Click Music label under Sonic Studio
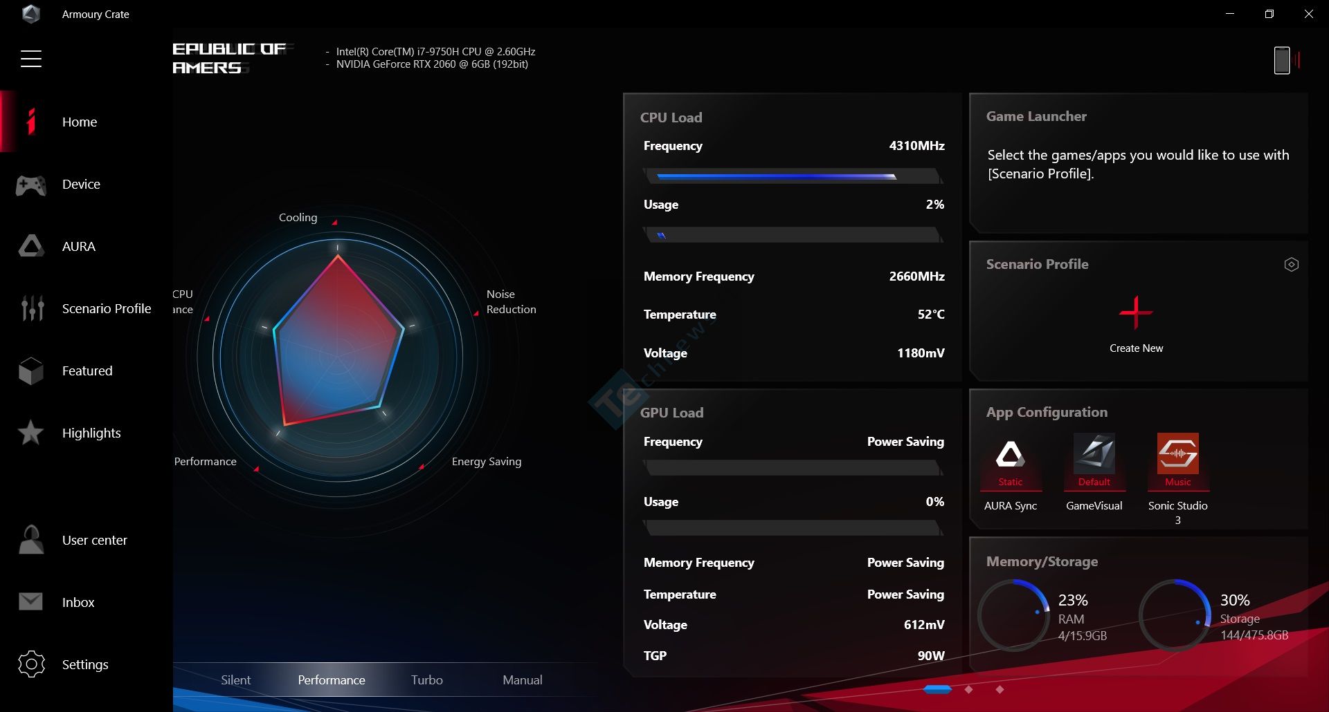This screenshot has height=712, width=1329. coord(1178,482)
